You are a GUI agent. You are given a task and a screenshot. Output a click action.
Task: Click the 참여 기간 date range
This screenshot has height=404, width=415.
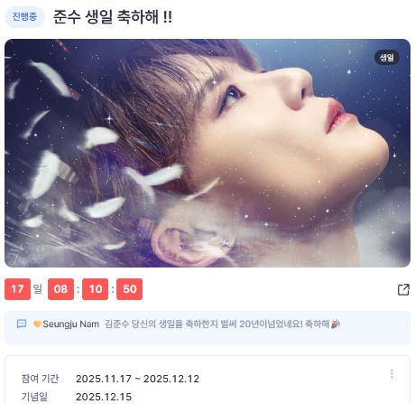pos(137,379)
